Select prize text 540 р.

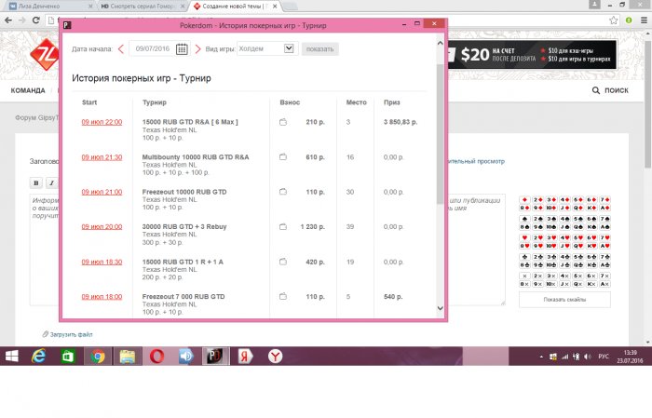pos(393,297)
